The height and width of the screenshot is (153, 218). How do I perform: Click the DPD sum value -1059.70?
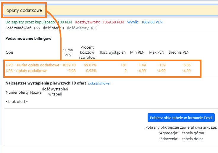tap(68, 65)
